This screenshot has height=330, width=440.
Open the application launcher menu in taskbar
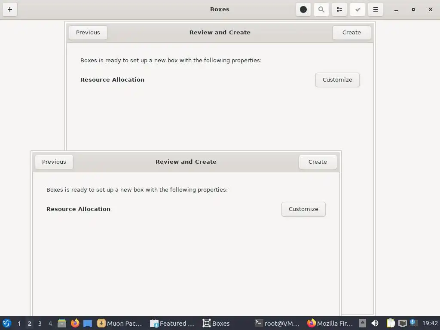7,323
